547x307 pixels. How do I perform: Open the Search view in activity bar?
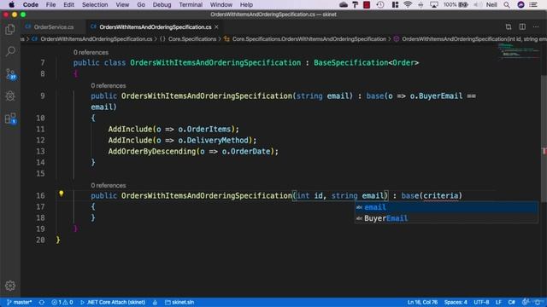pos(10,51)
